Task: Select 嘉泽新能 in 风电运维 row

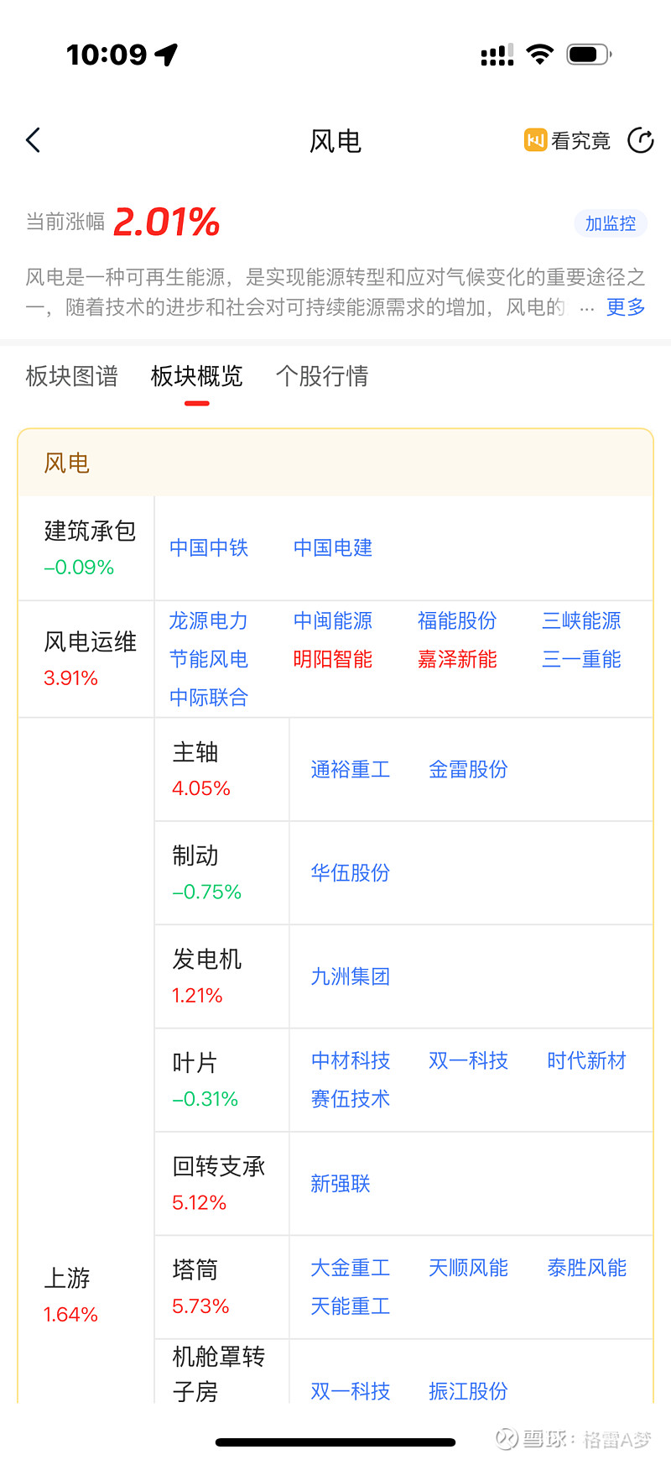Action: pyautogui.click(x=457, y=660)
